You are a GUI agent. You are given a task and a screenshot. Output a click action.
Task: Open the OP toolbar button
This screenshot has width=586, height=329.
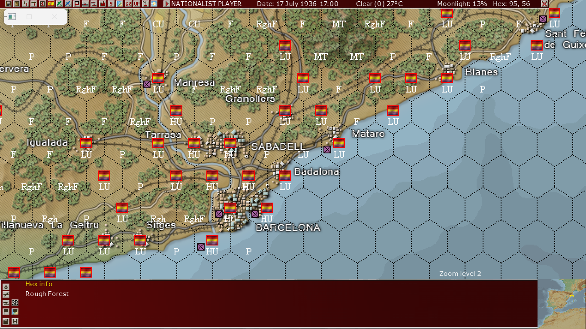[x=136, y=4]
